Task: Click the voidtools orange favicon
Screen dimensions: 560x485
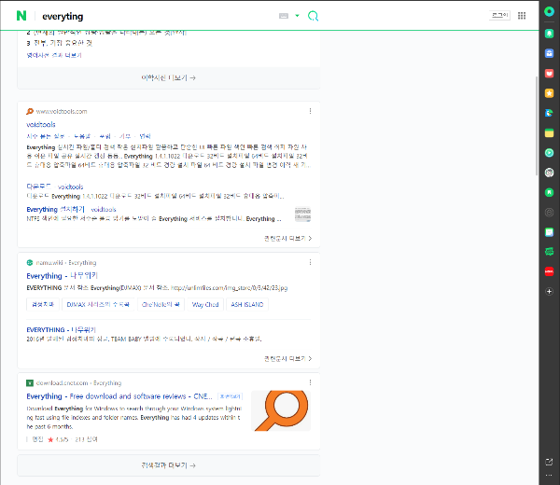Action: tap(30, 111)
